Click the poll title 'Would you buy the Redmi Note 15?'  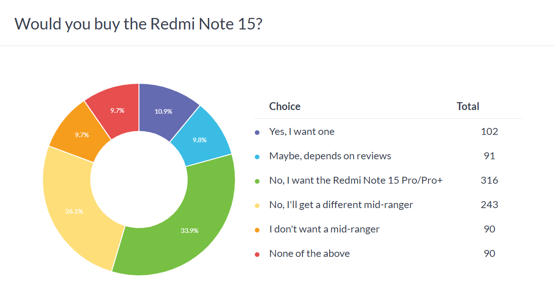click(x=139, y=24)
